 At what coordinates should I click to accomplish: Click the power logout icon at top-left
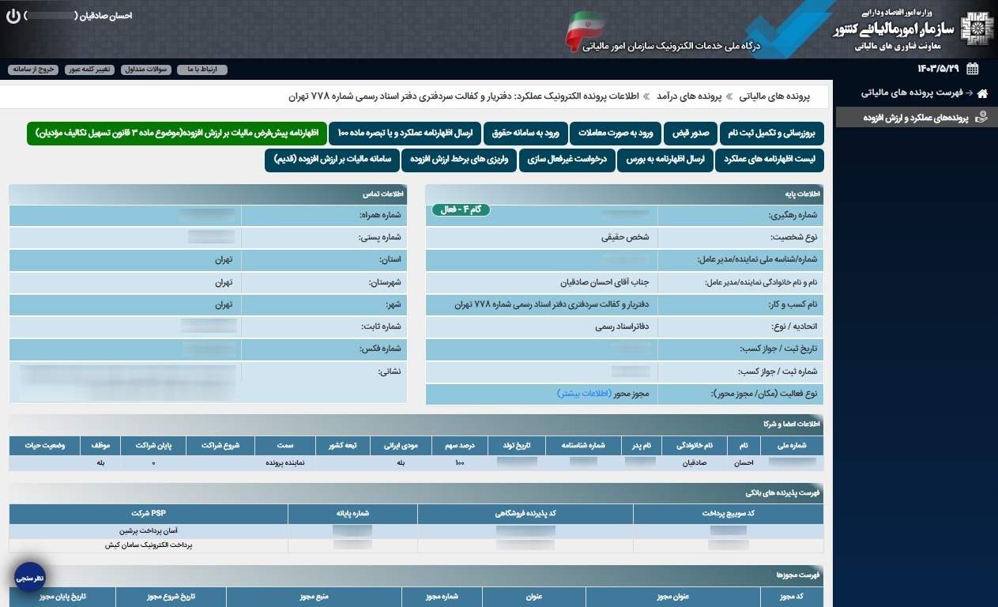[13, 16]
